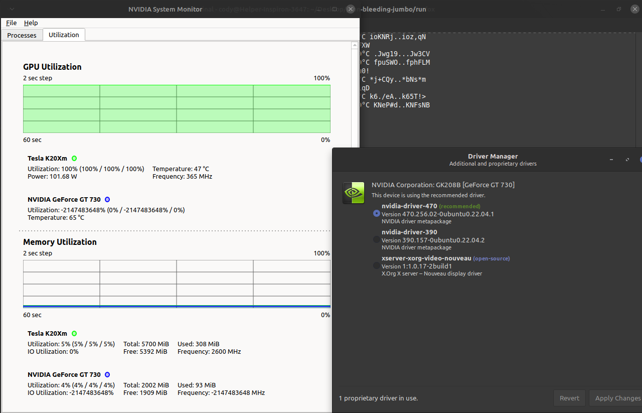The image size is (642, 413).
Task: Click "Utilization: 4% (4% / 4% / 4%)" text
Action: pos(71,385)
